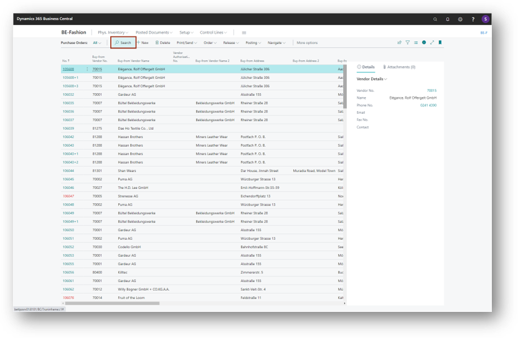The width and height of the screenshot is (518, 338).
Task: Sort by the No. column header
Action: pos(66,61)
